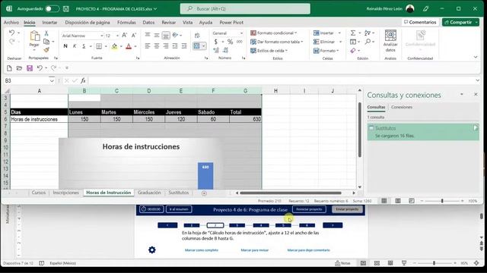Apply the red font color
The width and height of the screenshot is (487, 273).
[129, 46]
